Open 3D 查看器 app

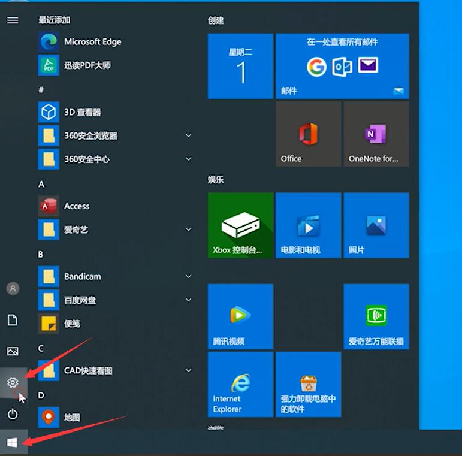tap(115, 112)
